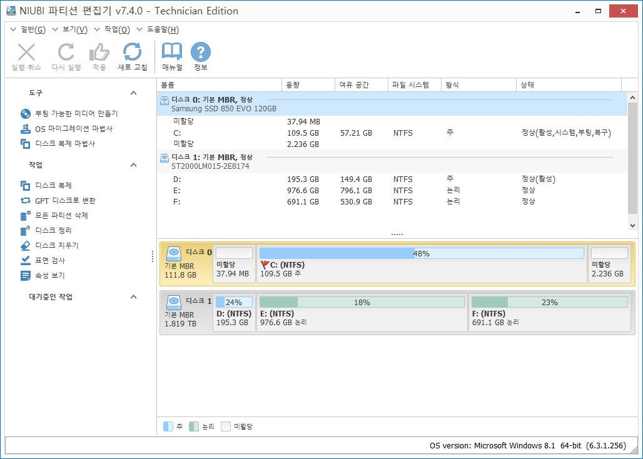Click GPT 디스크로 변환 icon
Viewport: 643px width, 459px height.
pos(26,200)
